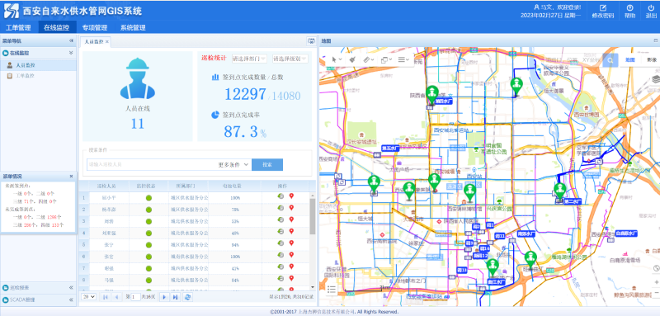Select 人员监控 in the sidebar tree
Viewport: 660px width, 316px height.
tap(26, 65)
